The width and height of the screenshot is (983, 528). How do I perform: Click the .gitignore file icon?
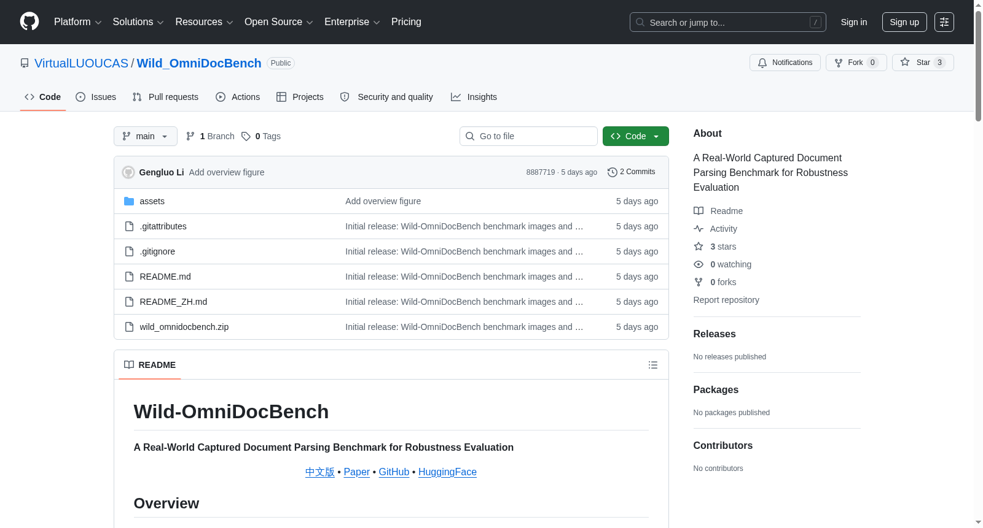pyautogui.click(x=129, y=251)
